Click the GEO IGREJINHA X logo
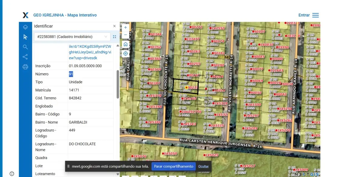364x177 pixels. tap(25, 15)
